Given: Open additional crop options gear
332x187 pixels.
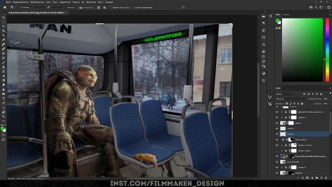Looking at the screenshot, I should [105, 7].
